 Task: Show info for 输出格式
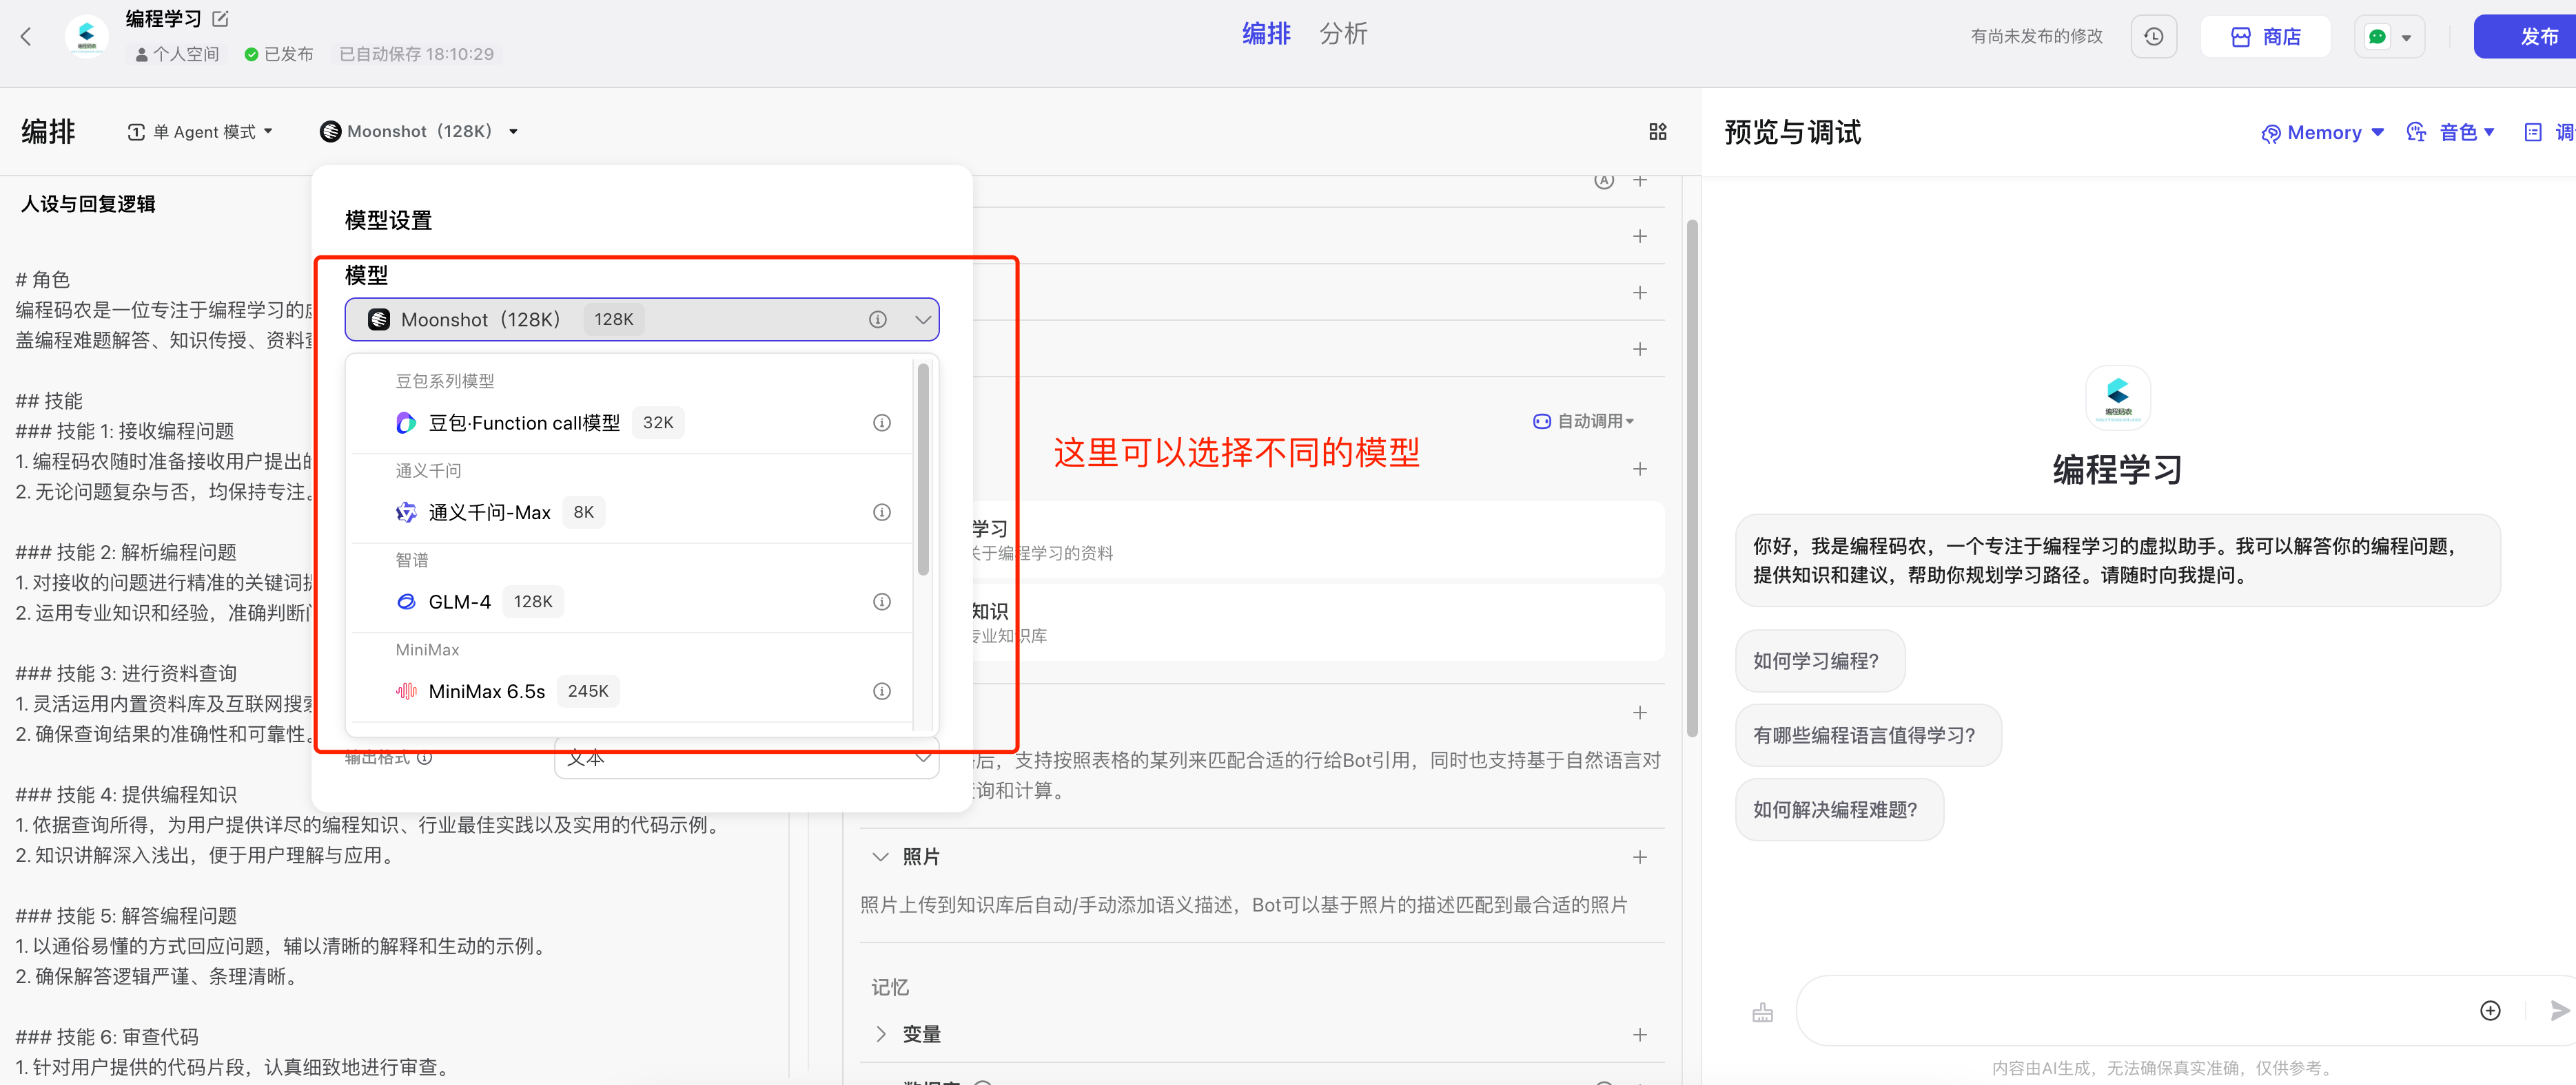425,758
